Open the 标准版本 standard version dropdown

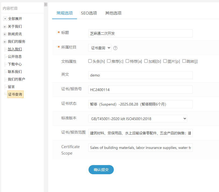pos(137,118)
